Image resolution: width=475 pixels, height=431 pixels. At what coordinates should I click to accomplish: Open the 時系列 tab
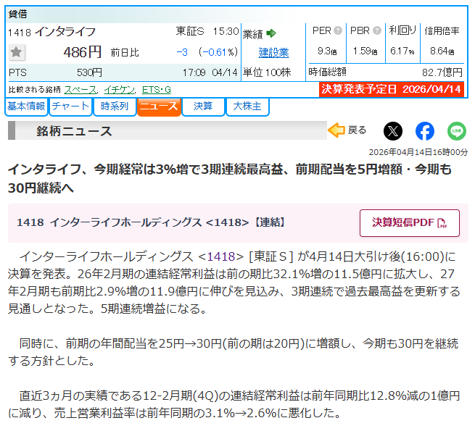pos(115,106)
